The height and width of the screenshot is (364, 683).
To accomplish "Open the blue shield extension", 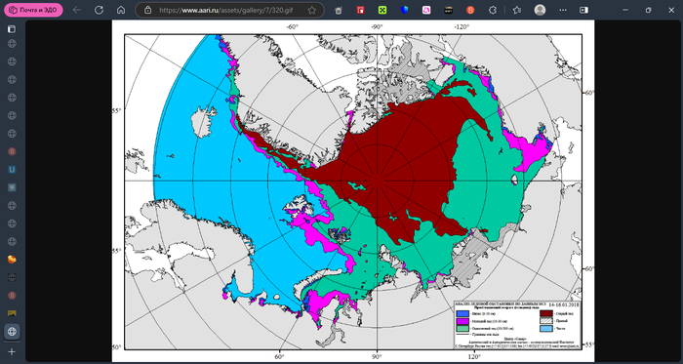I will click(404, 10).
